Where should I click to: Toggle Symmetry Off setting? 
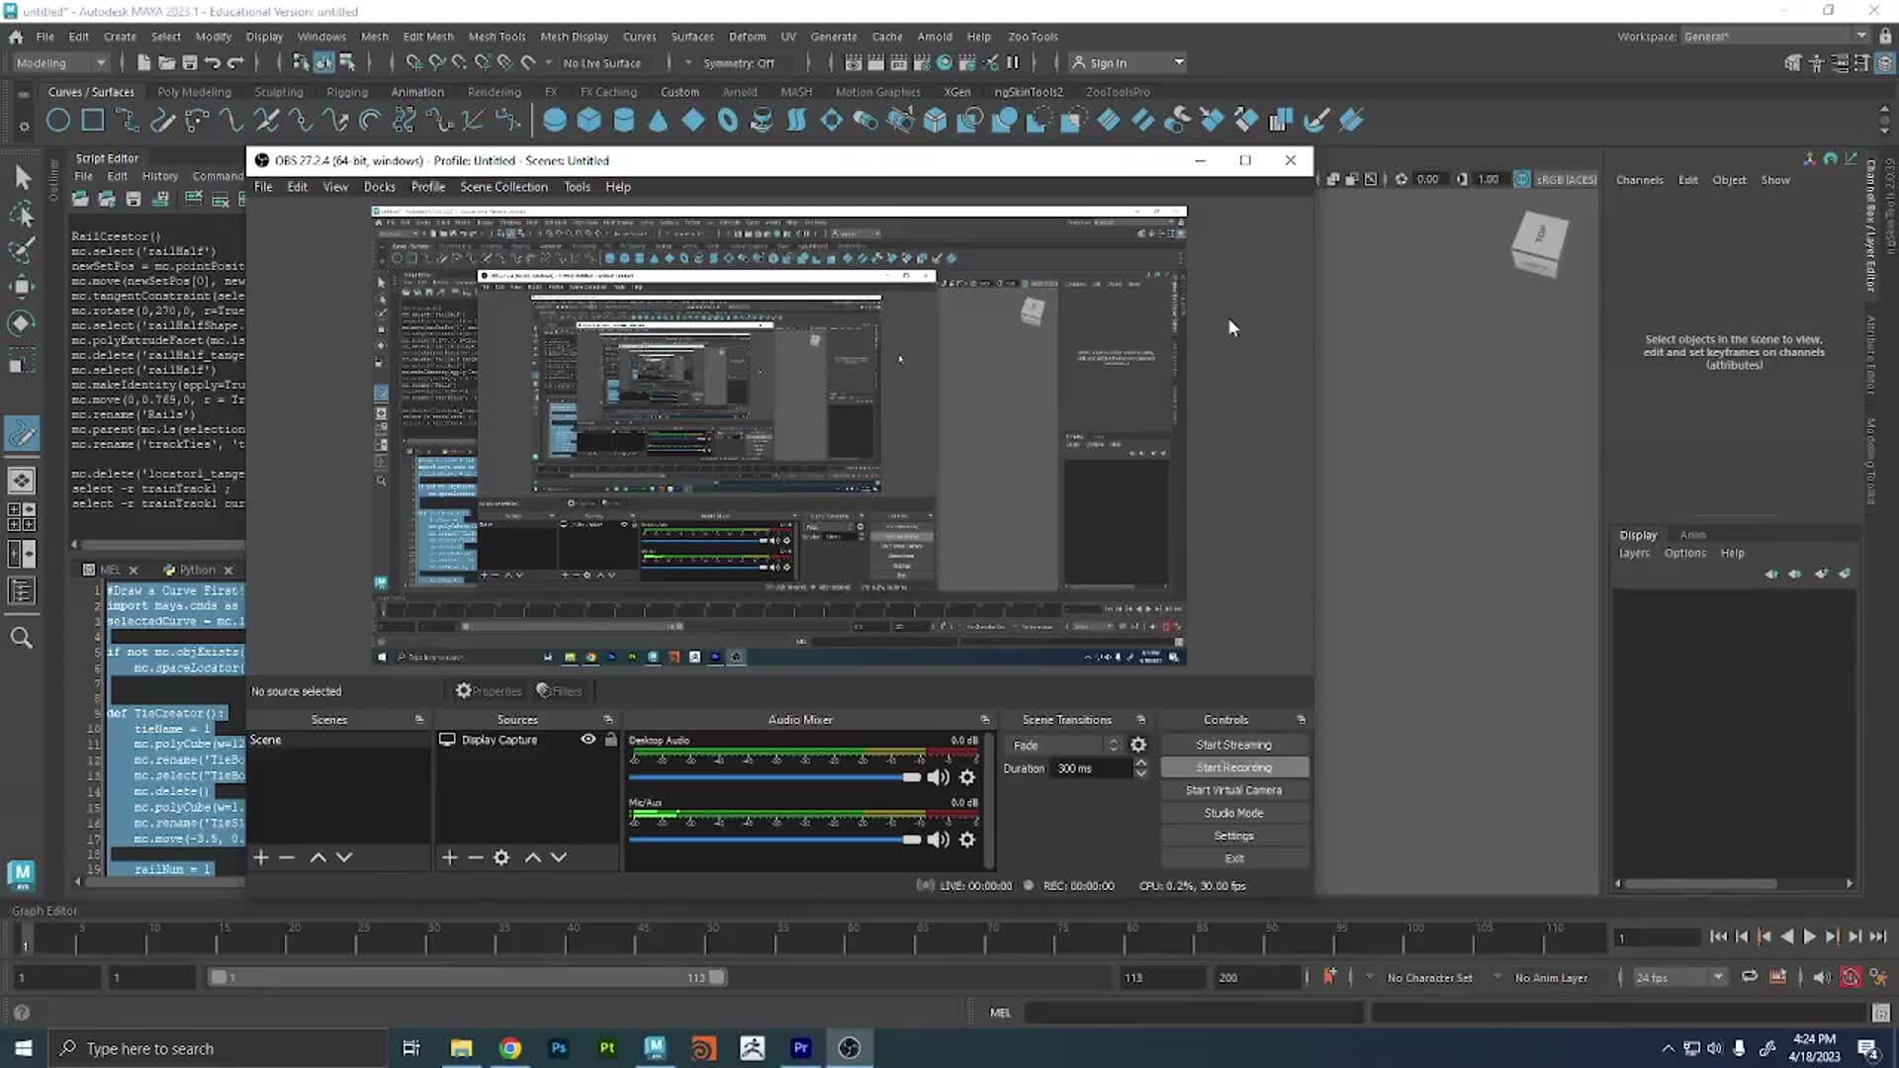(738, 63)
